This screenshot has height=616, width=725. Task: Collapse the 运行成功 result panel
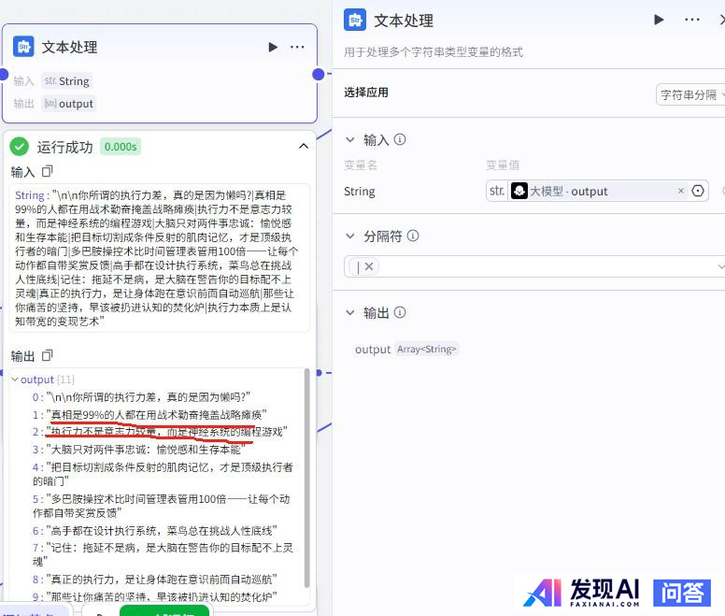[303, 146]
